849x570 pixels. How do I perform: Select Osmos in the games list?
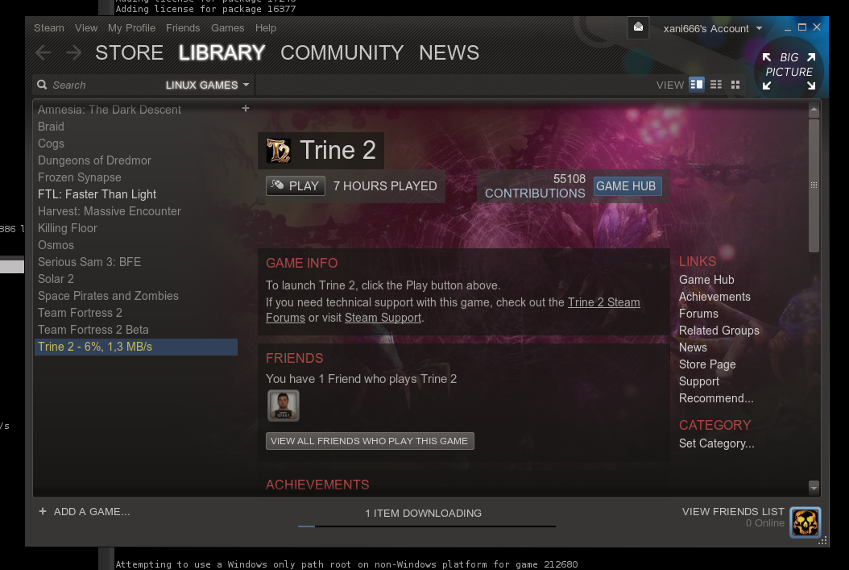pyautogui.click(x=135, y=245)
